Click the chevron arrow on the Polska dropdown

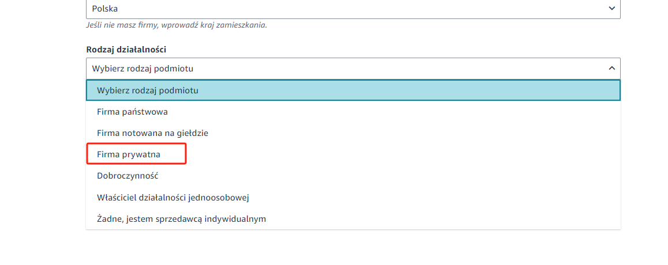tap(611, 9)
